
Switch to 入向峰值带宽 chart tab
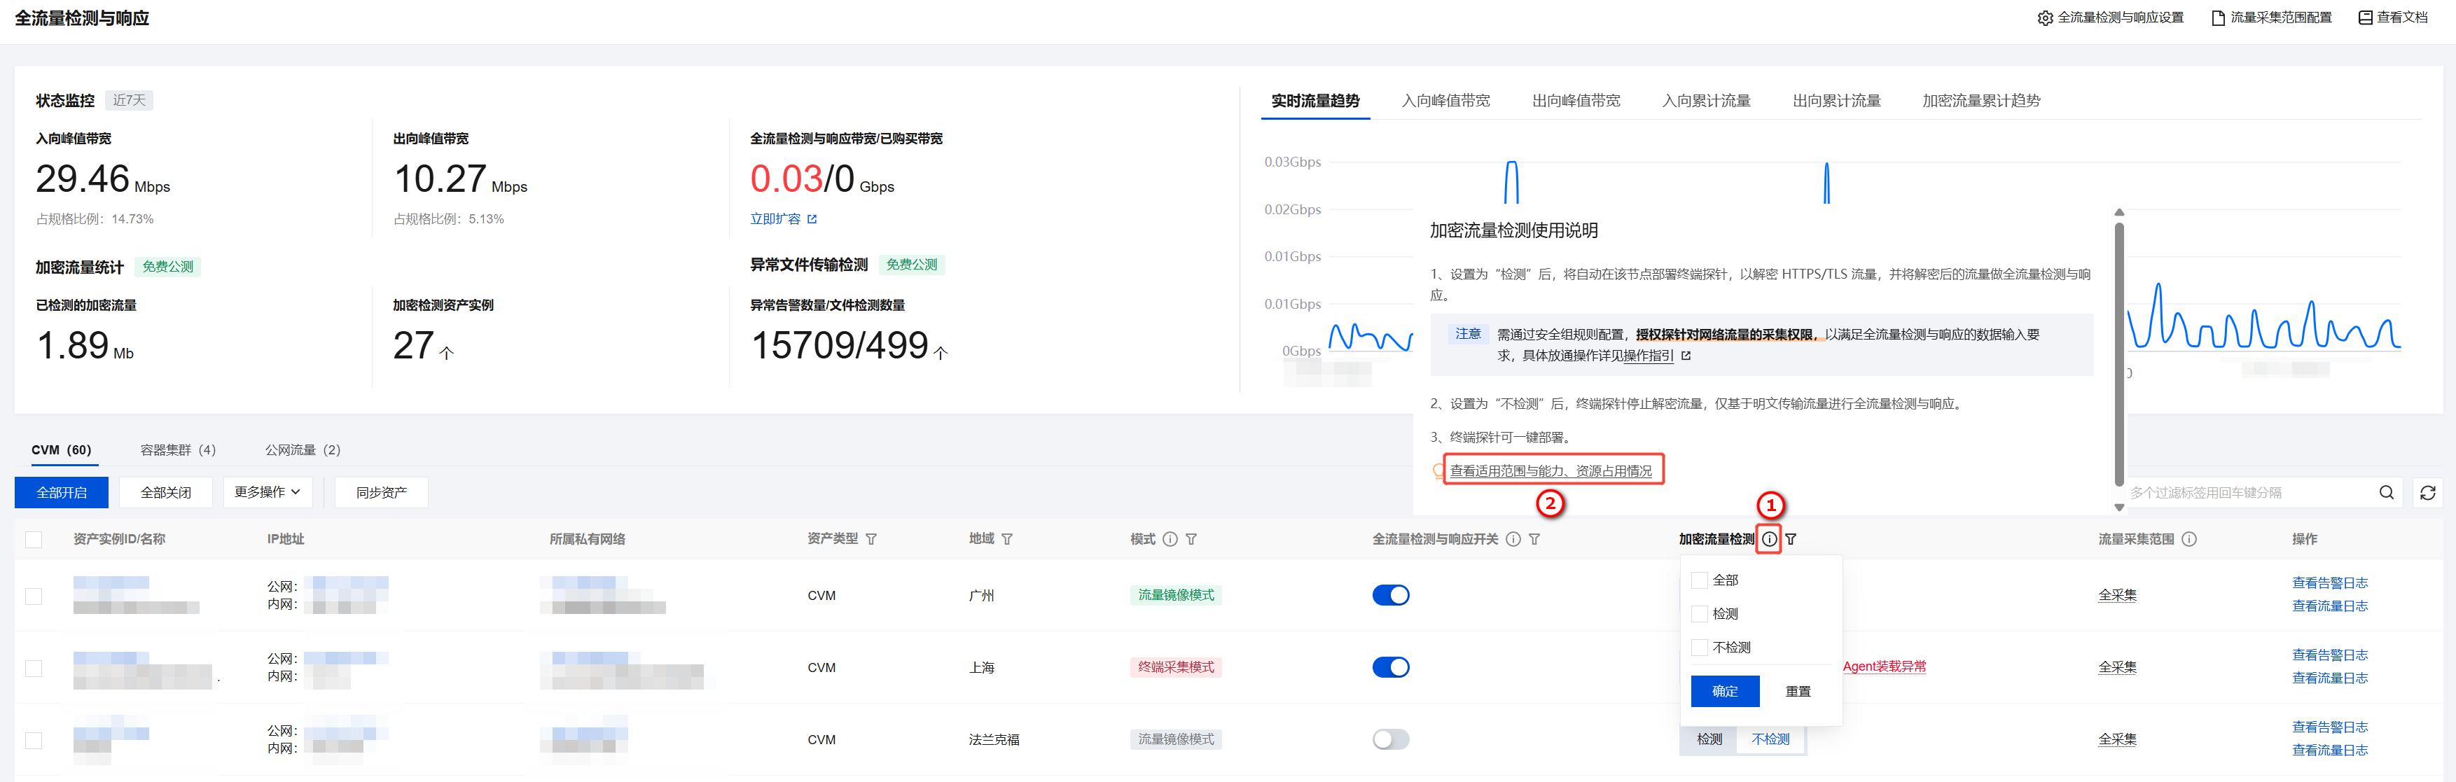[1445, 101]
